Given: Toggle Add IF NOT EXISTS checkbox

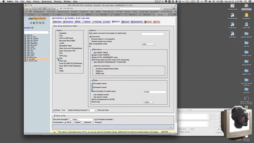Looking at the screenshot, I should (92, 55).
